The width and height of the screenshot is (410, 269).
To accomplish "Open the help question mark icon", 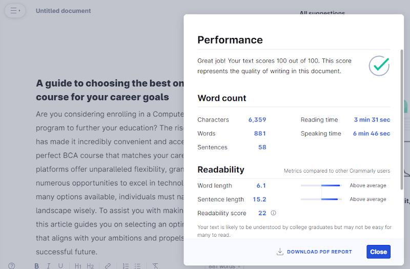I will pos(12,266).
